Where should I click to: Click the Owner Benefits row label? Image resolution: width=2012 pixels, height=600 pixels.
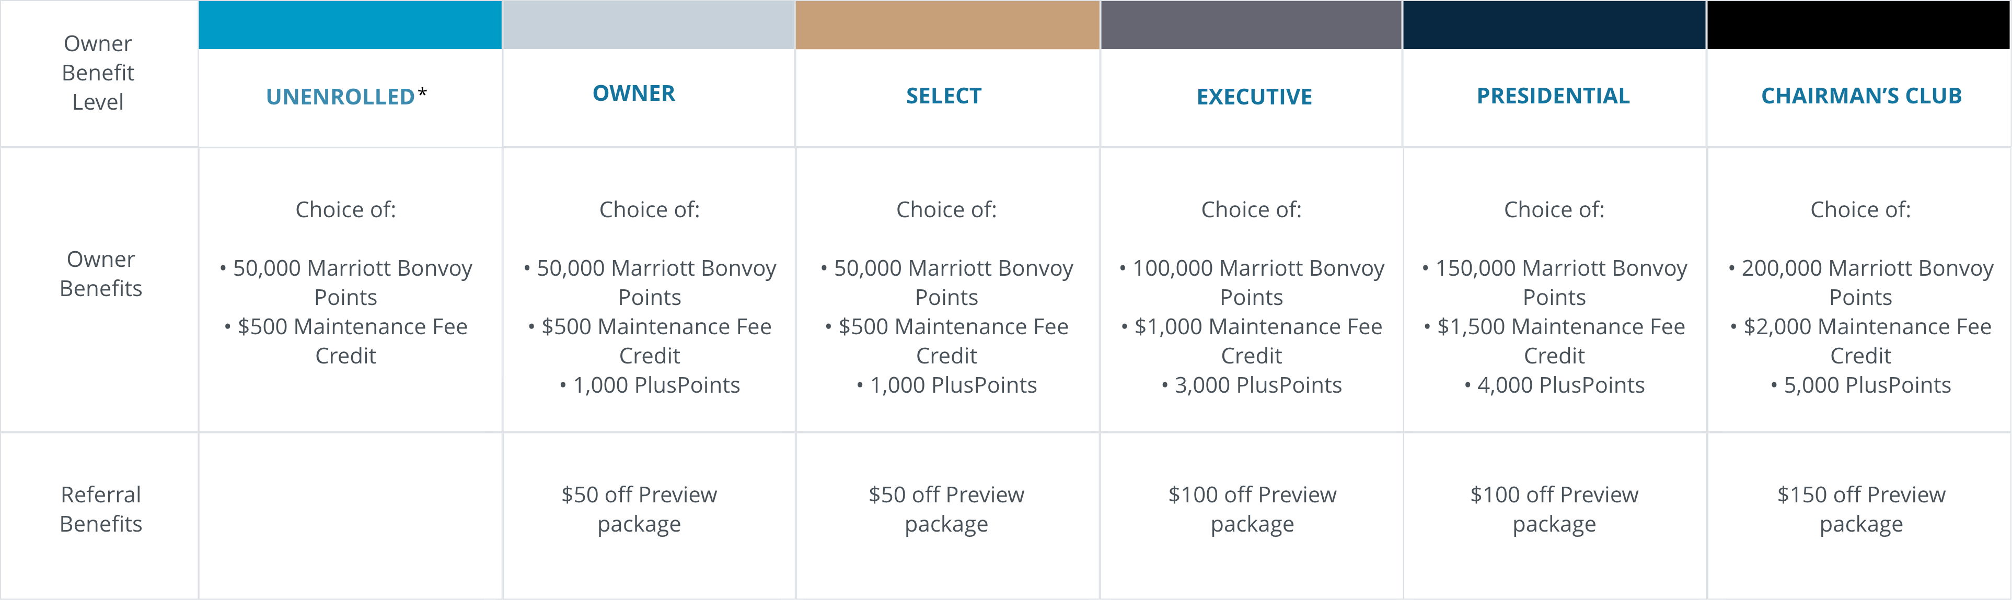click(x=101, y=273)
